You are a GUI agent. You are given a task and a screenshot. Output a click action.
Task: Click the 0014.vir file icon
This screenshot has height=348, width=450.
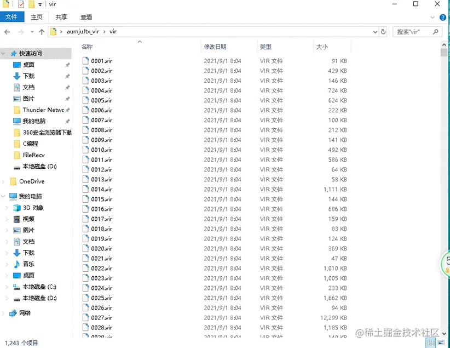pyautogui.click(x=85, y=189)
